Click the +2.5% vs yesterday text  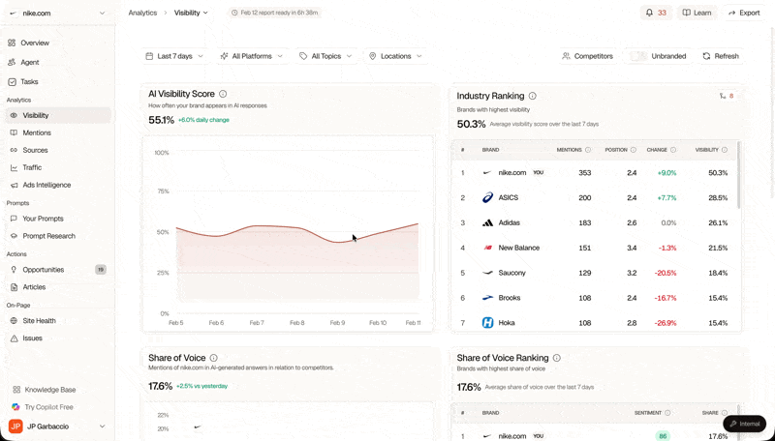pos(201,386)
